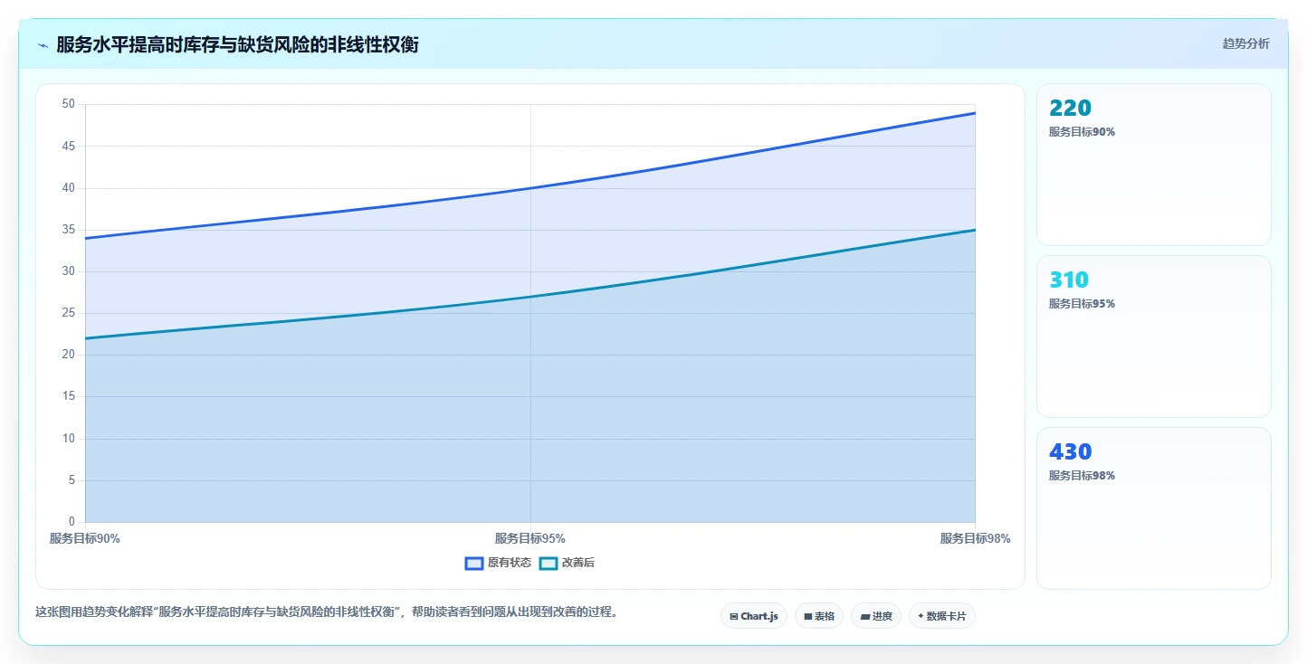Image resolution: width=1307 pixels, height=664 pixels.
Task: Click 服务目标90% label under 220
Action: [1082, 132]
